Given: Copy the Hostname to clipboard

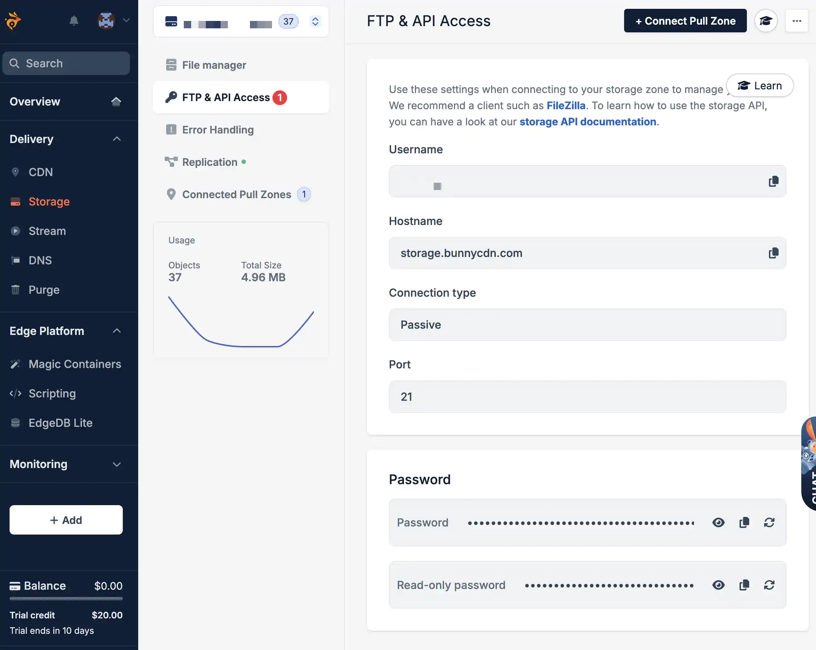Looking at the screenshot, I should point(773,253).
